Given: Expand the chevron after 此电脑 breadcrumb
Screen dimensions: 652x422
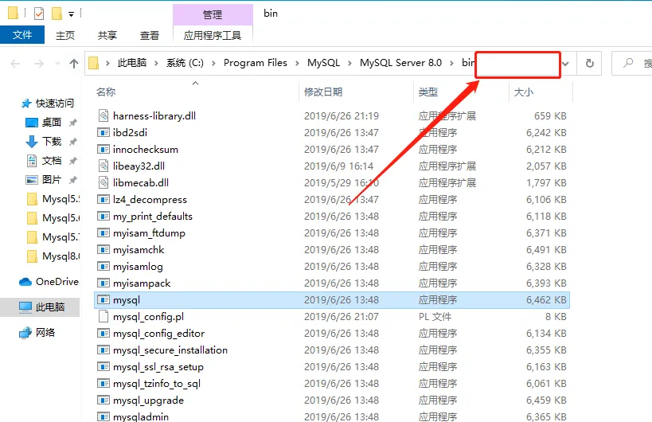Looking at the screenshot, I should [156, 63].
